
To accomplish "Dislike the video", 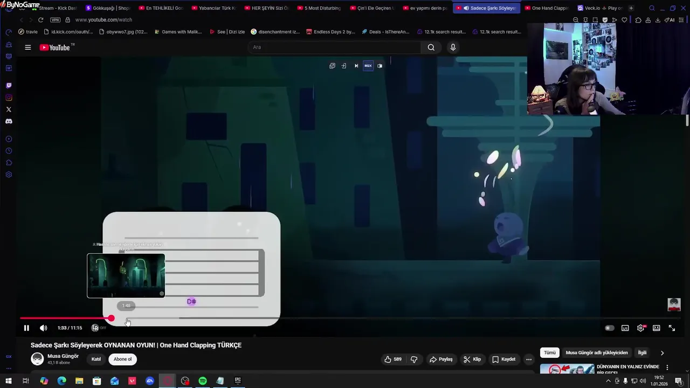I will (x=414, y=359).
